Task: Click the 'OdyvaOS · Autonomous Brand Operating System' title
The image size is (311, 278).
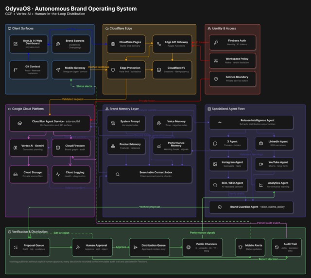Action: coord(71,9)
